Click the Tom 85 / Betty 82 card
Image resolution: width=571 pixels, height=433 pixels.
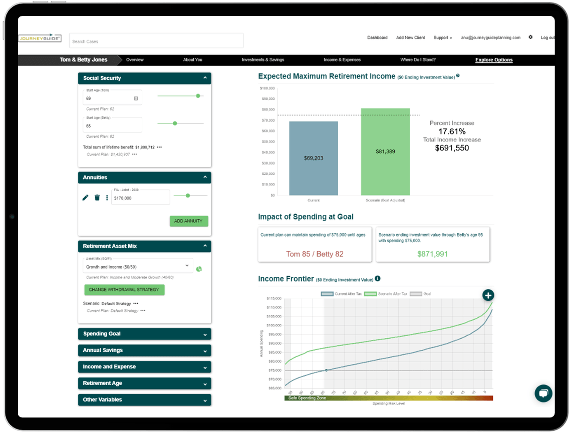(315, 244)
